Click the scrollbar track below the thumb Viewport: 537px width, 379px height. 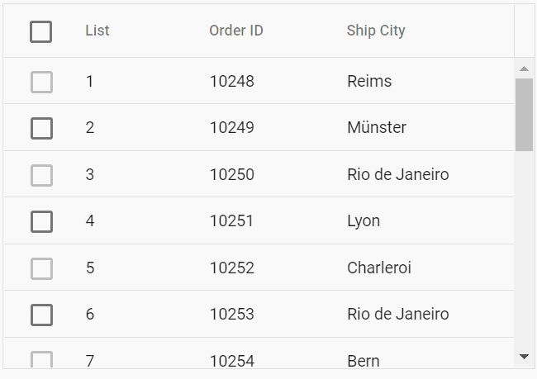pyautogui.click(x=524, y=248)
